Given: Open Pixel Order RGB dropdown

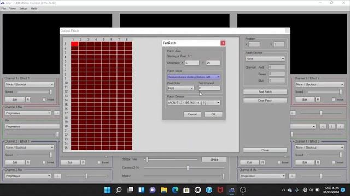Looking at the screenshot, I should 180,88.
